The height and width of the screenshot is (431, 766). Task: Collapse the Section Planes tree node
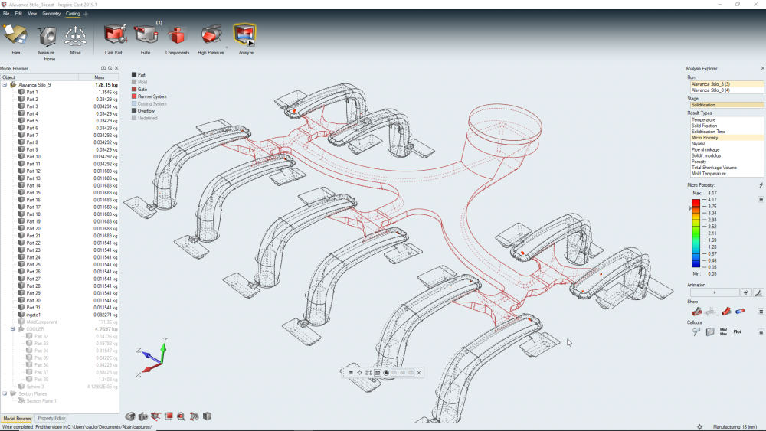(x=5, y=393)
